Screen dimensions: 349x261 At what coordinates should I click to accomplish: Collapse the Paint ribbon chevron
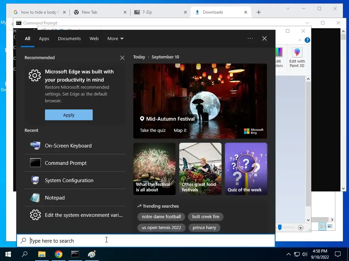300,40
